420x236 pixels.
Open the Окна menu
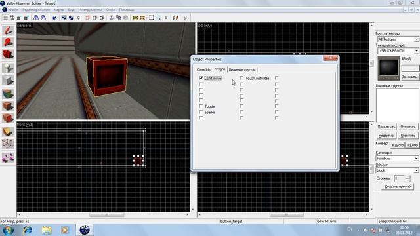coord(110,10)
